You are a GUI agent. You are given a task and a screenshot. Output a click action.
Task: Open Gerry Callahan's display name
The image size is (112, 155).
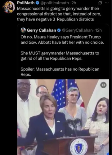41,30
